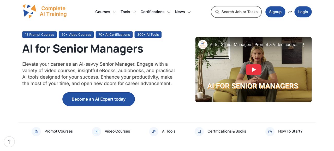Click the AI Tools wrench icon

[154, 132]
